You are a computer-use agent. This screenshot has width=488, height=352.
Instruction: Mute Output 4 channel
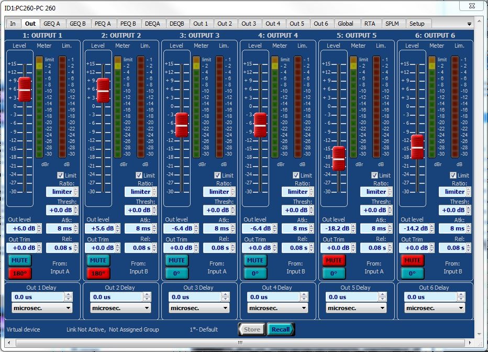[x=255, y=260]
